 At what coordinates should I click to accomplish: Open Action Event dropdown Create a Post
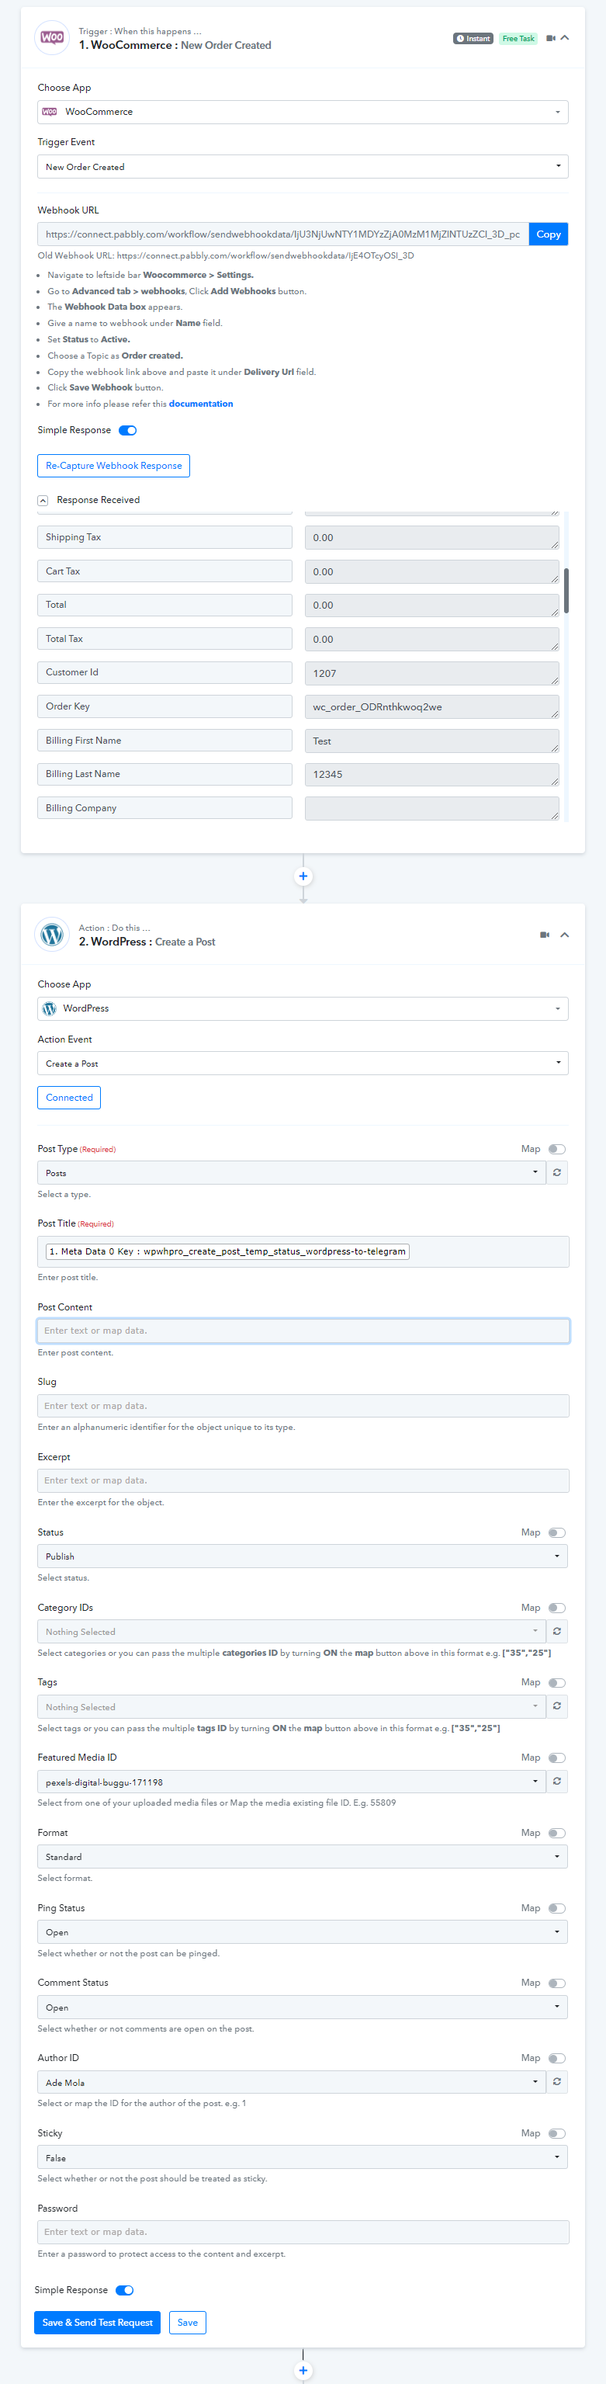click(303, 1064)
